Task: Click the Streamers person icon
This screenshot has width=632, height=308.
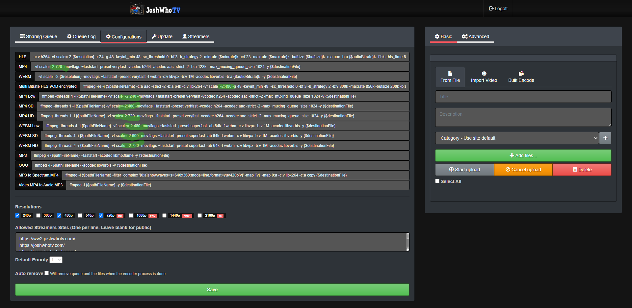Action: [x=185, y=36]
